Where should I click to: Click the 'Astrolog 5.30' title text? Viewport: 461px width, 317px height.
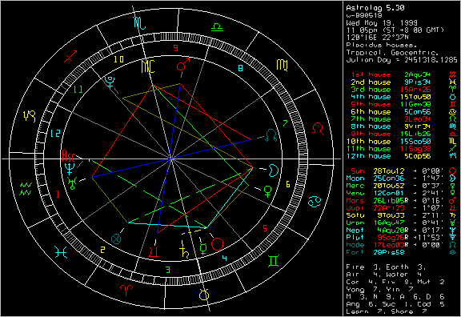[375, 8]
